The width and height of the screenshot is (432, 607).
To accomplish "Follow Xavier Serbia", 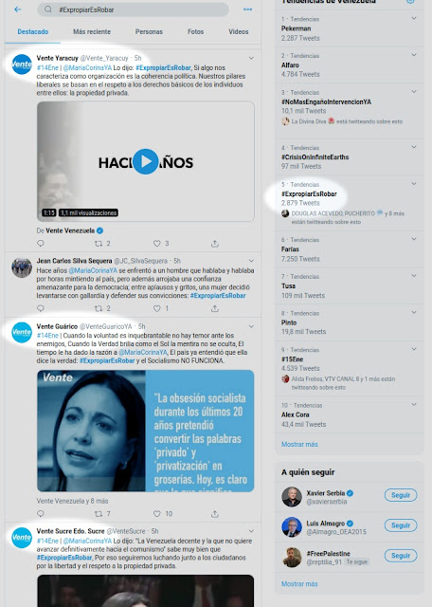I will coord(401,495).
